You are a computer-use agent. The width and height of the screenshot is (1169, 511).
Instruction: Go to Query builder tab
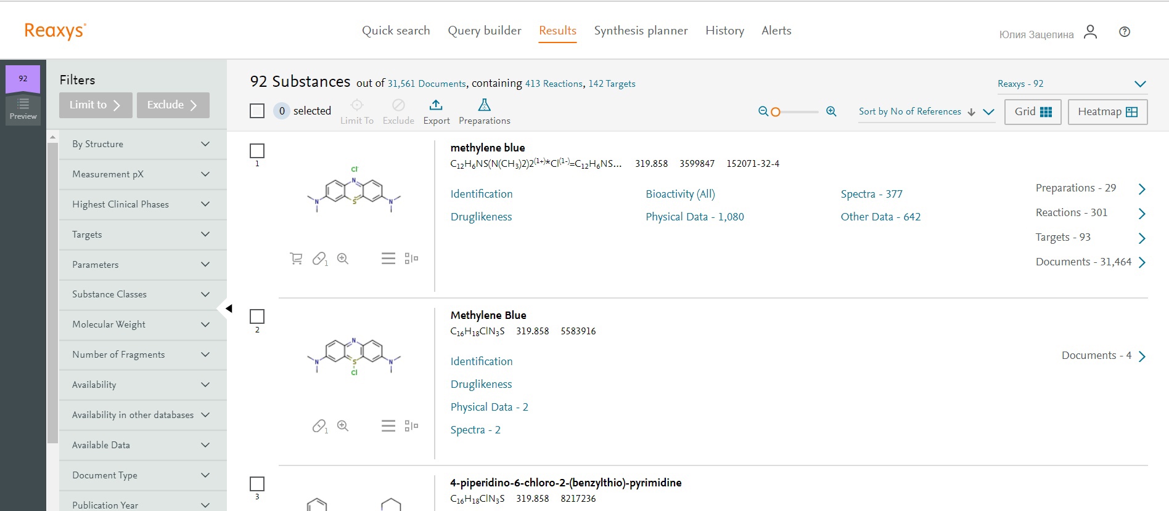click(485, 31)
